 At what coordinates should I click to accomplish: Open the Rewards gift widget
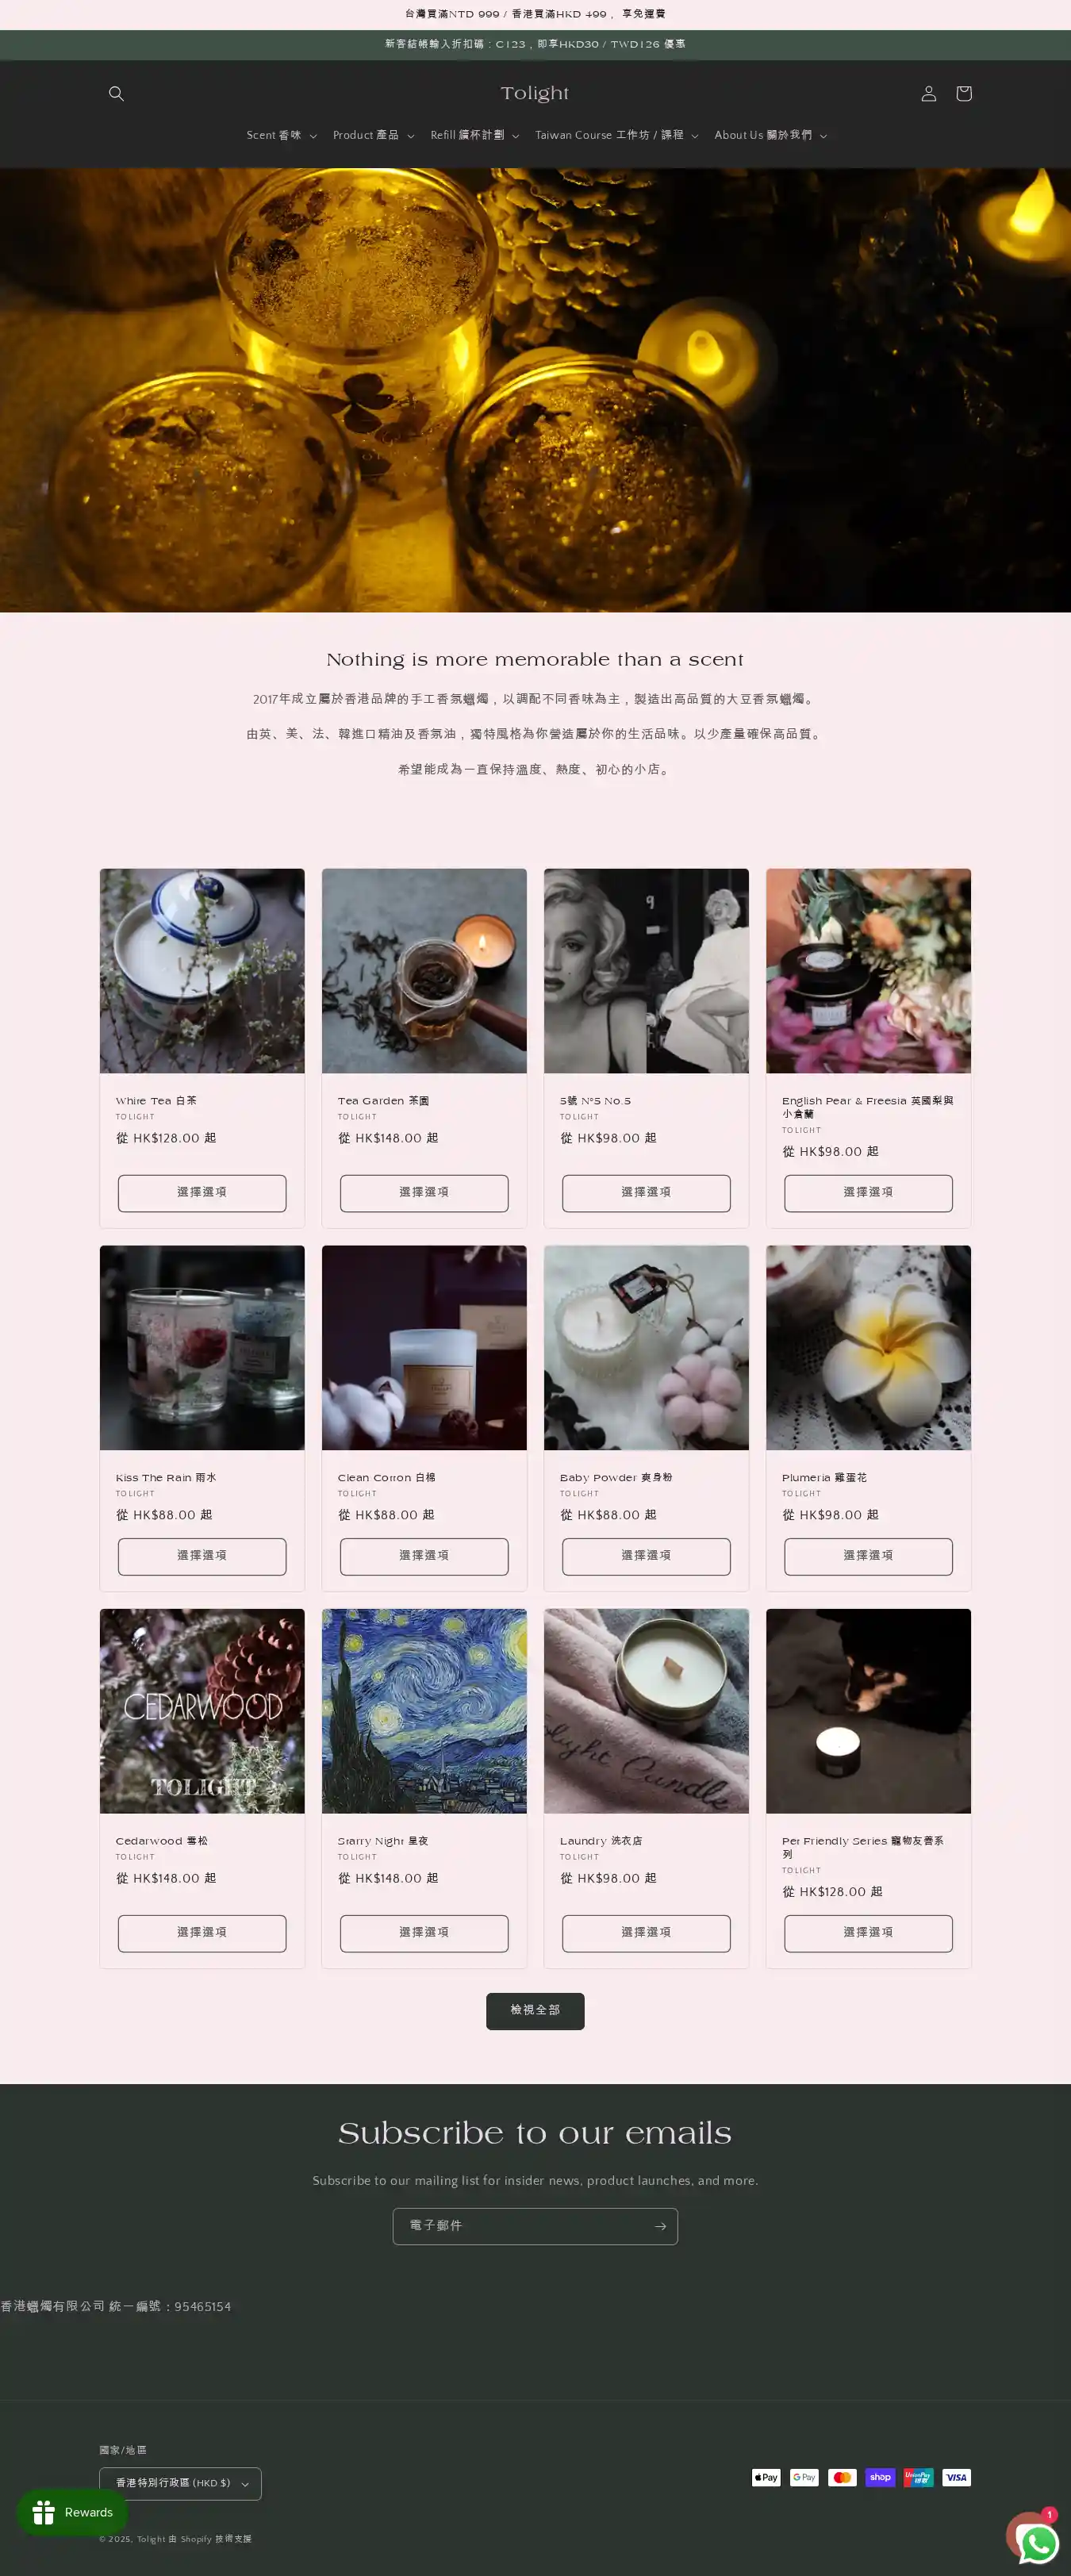[x=72, y=2512]
